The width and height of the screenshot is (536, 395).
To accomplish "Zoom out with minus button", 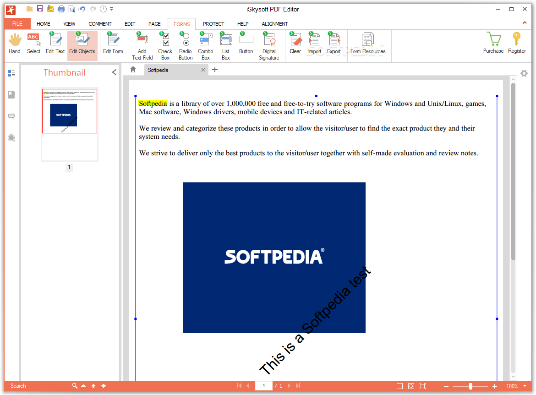I will tap(446, 386).
